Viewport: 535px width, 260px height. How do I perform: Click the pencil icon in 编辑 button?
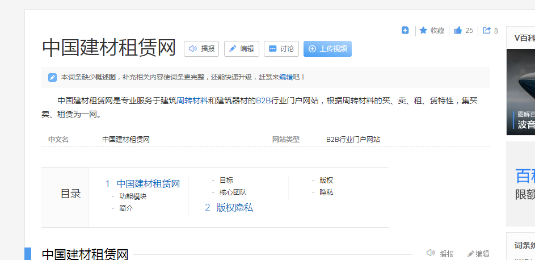point(233,49)
